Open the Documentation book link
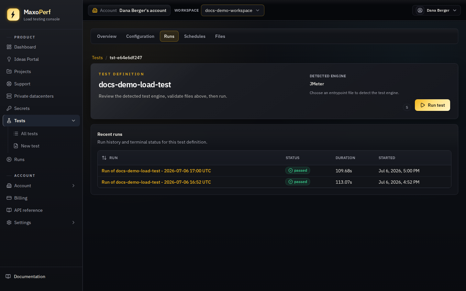466x291 pixels. click(26, 276)
